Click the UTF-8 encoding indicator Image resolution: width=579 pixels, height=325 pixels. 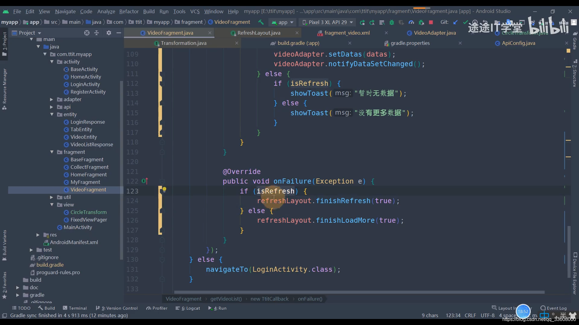(488, 315)
